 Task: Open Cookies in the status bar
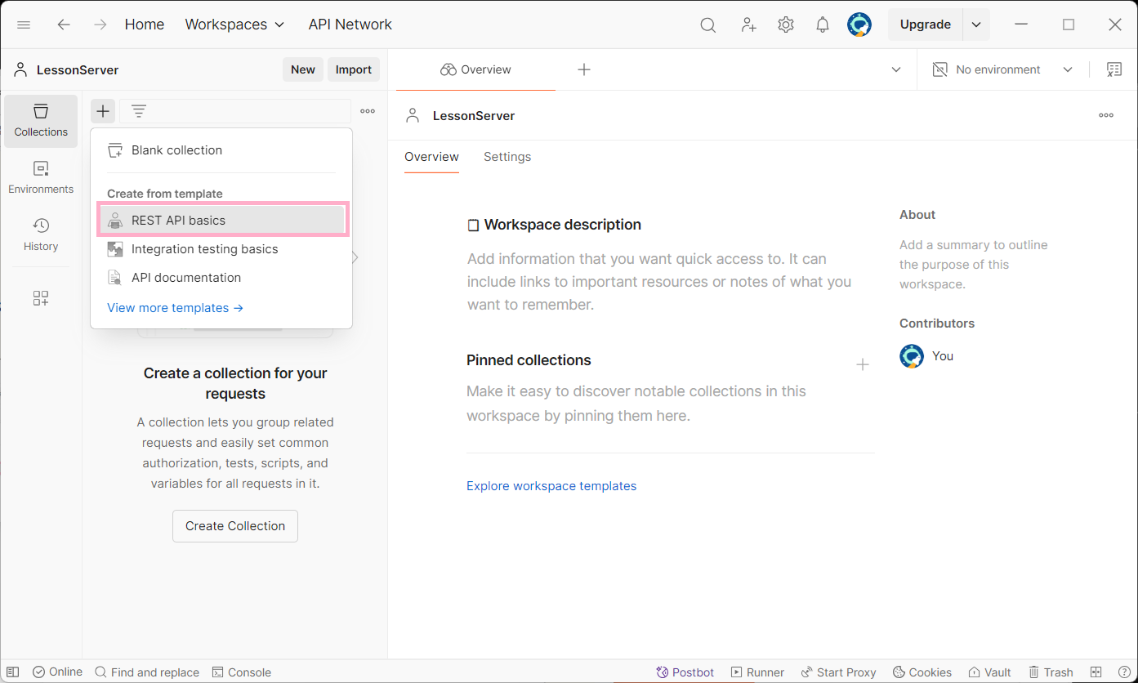[922, 672]
